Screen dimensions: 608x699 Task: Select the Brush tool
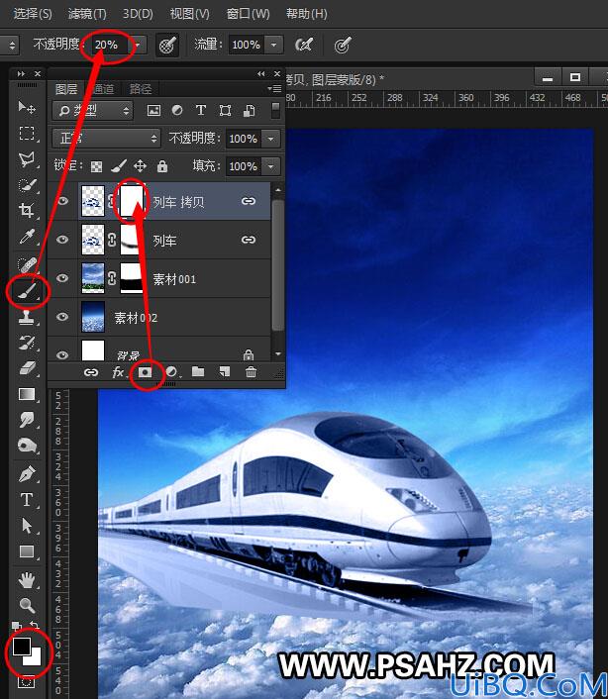coord(28,291)
